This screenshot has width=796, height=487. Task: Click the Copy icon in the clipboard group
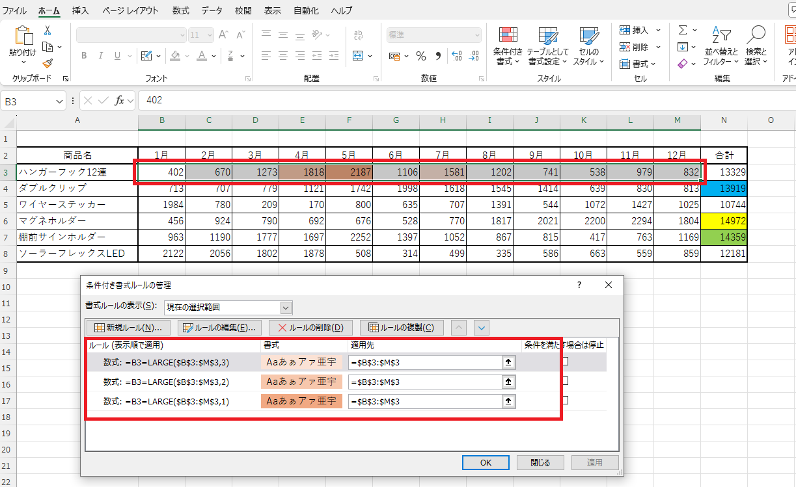click(48, 47)
